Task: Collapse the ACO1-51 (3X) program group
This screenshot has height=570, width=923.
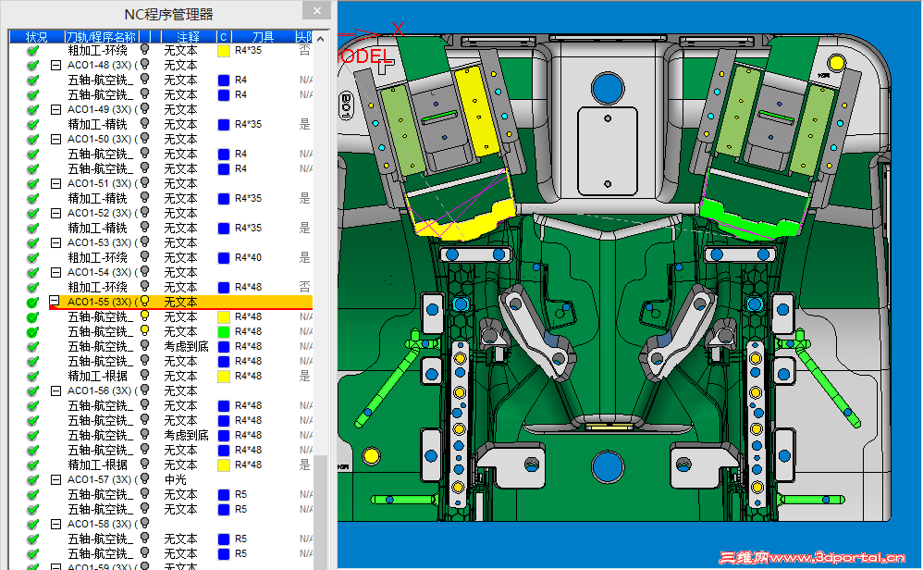Action: [55, 184]
